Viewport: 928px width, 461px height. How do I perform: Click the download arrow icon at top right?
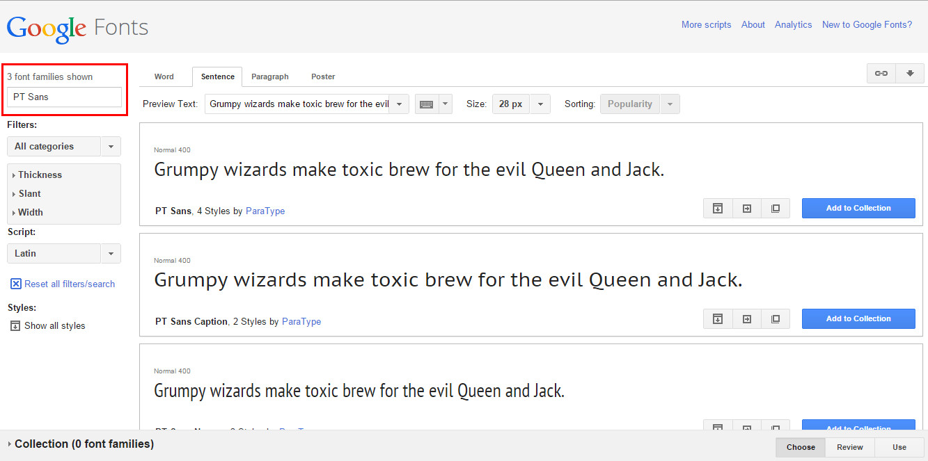coord(910,74)
